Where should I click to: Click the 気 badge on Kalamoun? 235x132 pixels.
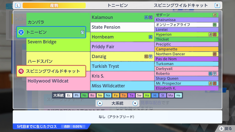tap(150, 17)
